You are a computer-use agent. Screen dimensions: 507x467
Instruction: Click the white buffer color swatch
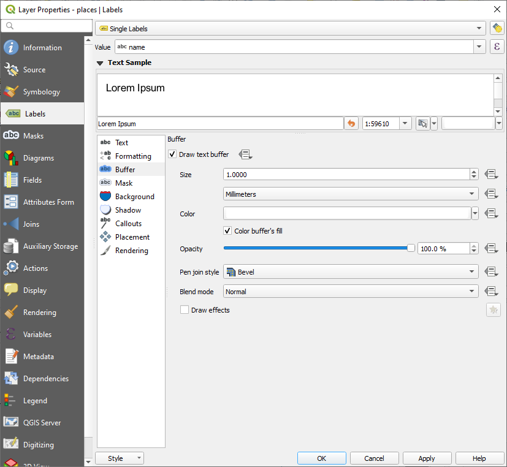point(346,213)
